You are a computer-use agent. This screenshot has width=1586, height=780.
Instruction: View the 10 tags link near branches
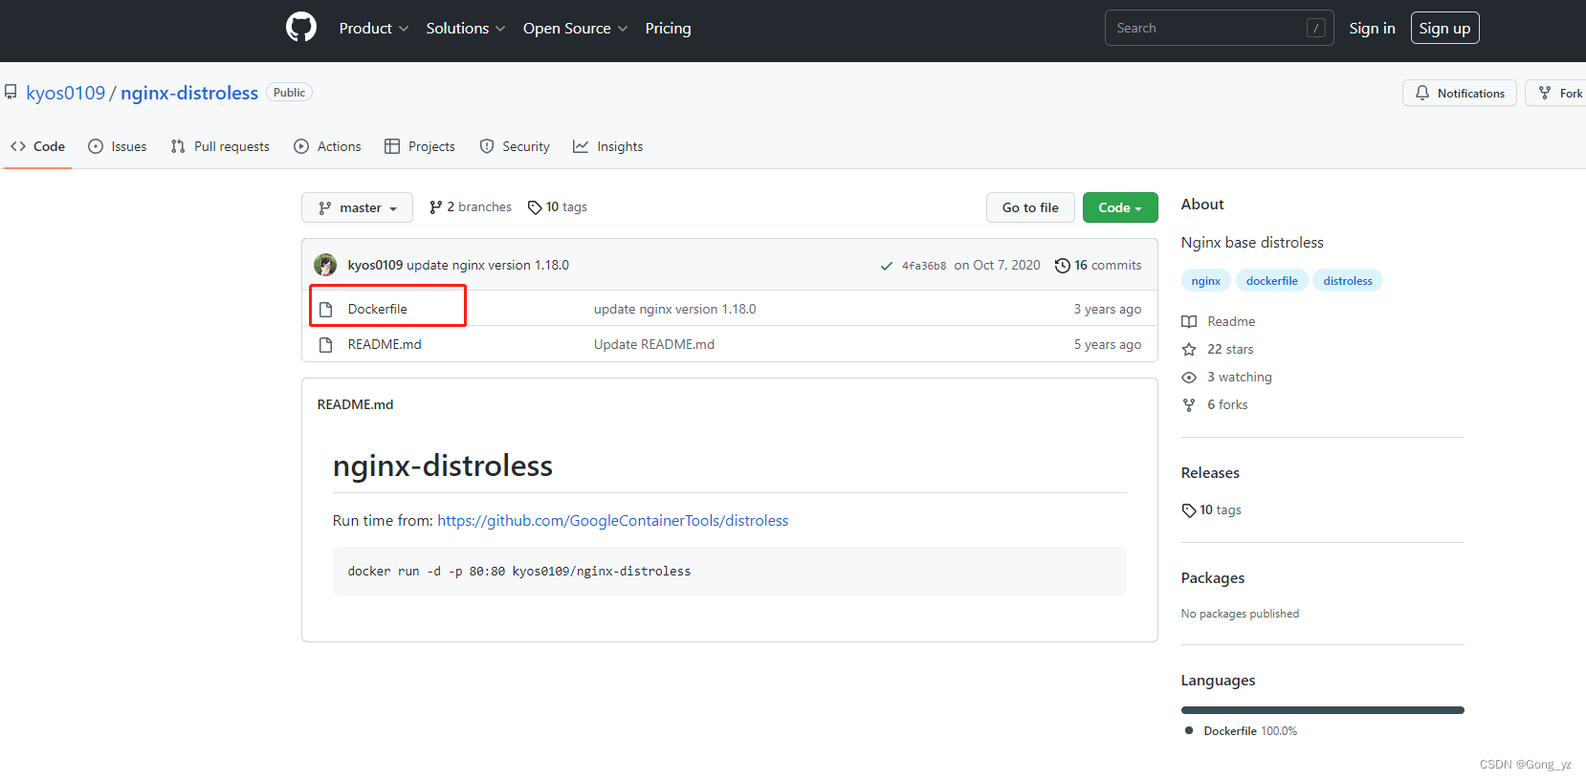(x=558, y=206)
